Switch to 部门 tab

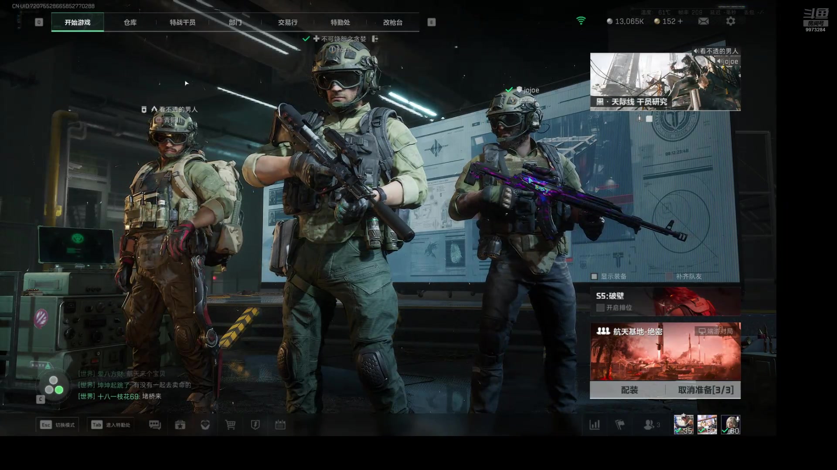pos(235,22)
